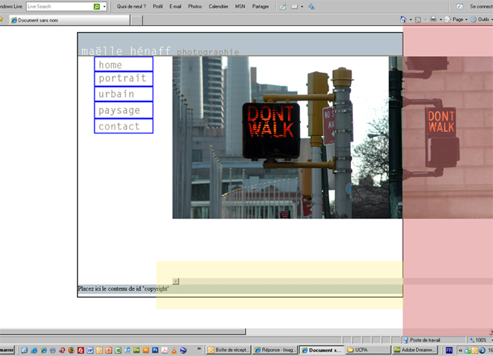493x356 pixels.
Task: Open the 100% zoom level control
Action: pyautogui.click(x=480, y=340)
